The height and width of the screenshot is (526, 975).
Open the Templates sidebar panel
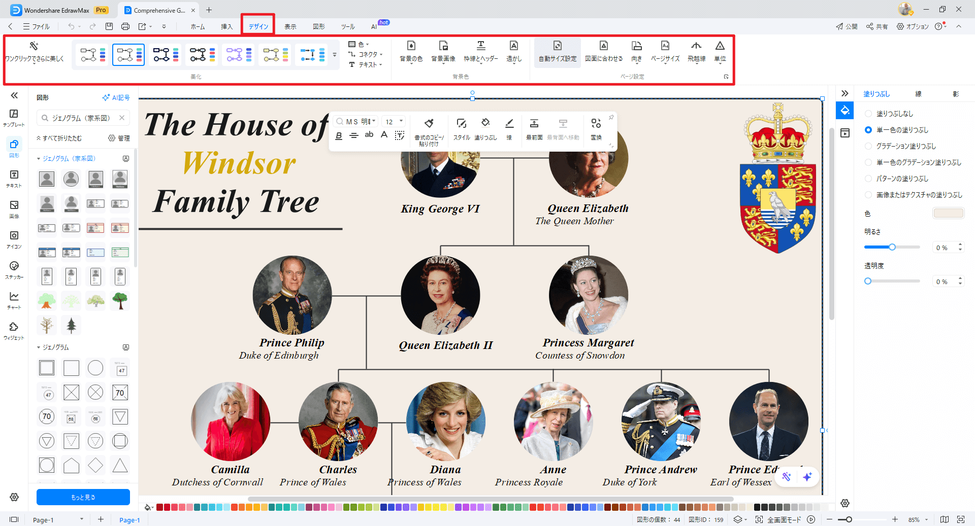[14, 118]
